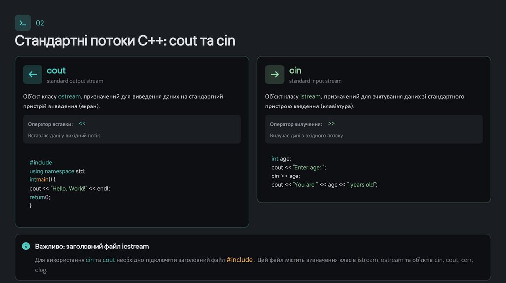The height and width of the screenshot is (283, 506).
Task: Click the cout card heading
Action: (x=56, y=71)
